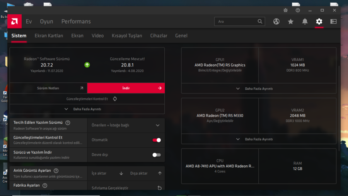Expand Daha Fazla Ayrıntı under GPU2
Screen dimensions: 348x196
click(259, 139)
